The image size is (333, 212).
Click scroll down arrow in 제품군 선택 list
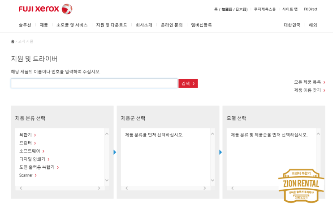pyautogui.click(x=212, y=180)
